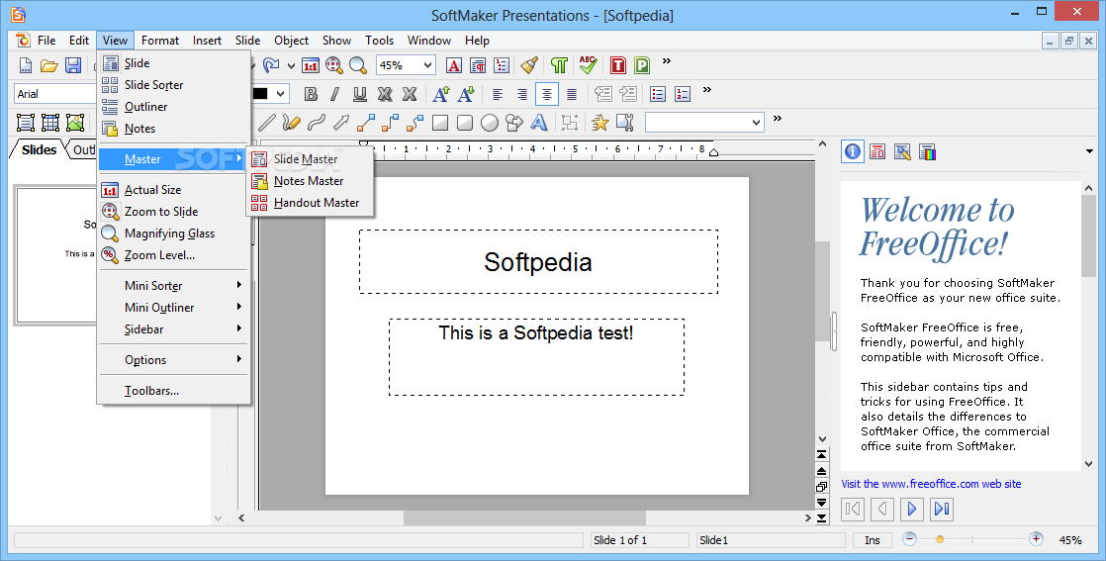This screenshot has width=1106, height=561.
Task: Toggle Italic formatting
Action: 335,94
